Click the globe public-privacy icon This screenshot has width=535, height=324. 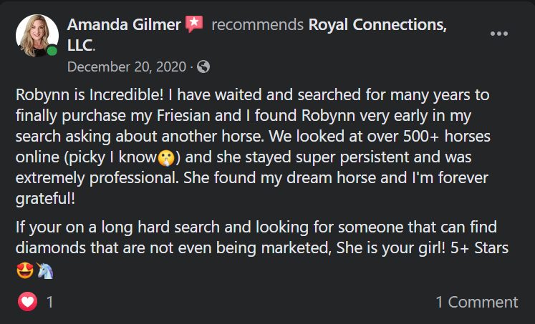coord(203,67)
